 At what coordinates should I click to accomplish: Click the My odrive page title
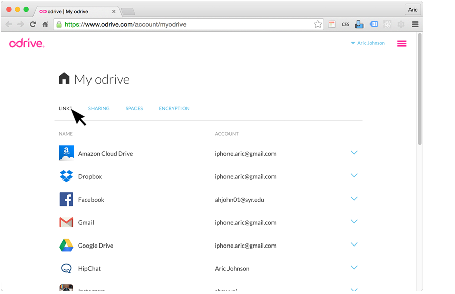click(x=102, y=79)
